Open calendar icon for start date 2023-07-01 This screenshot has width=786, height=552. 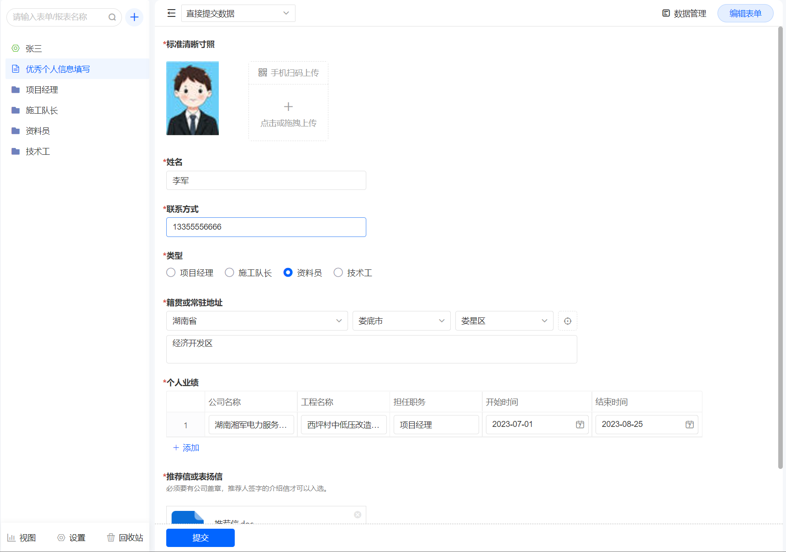[x=580, y=425]
